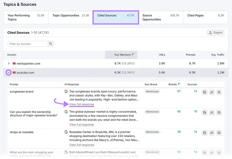Click the Org. Traffic column header
This screenshot has width=232, height=159.
coord(217,55)
